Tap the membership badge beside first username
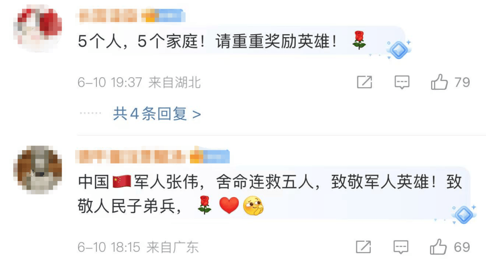Viewport: 486px width, 262px height. (x=163, y=15)
